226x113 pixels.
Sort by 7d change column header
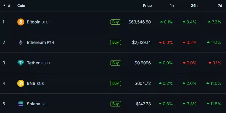coord(220,5)
